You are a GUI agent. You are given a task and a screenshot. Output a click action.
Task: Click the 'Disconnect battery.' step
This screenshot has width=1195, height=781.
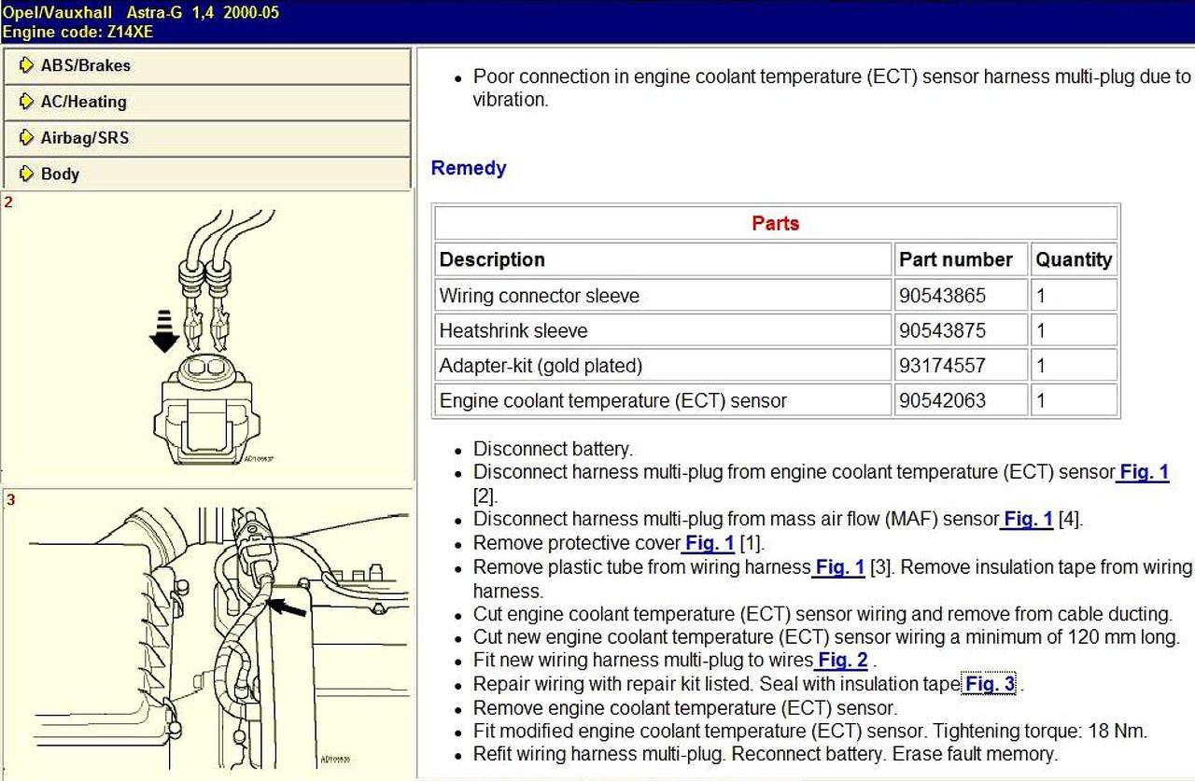pyautogui.click(x=553, y=449)
